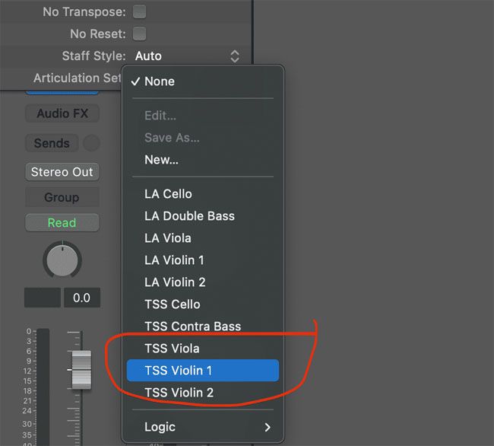Select None in articulation set menu
The width and height of the screenshot is (494, 446).
point(160,81)
